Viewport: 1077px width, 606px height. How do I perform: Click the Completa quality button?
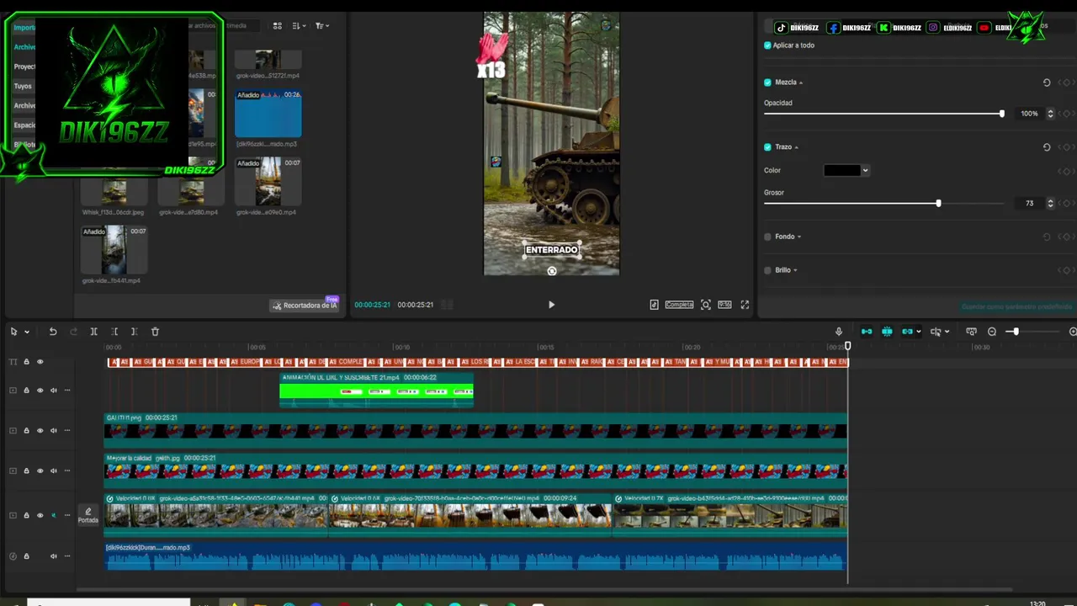(x=679, y=305)
